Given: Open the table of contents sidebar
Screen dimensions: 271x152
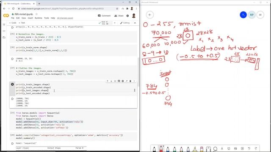Looking at the screenshot, I should (4, 24).
